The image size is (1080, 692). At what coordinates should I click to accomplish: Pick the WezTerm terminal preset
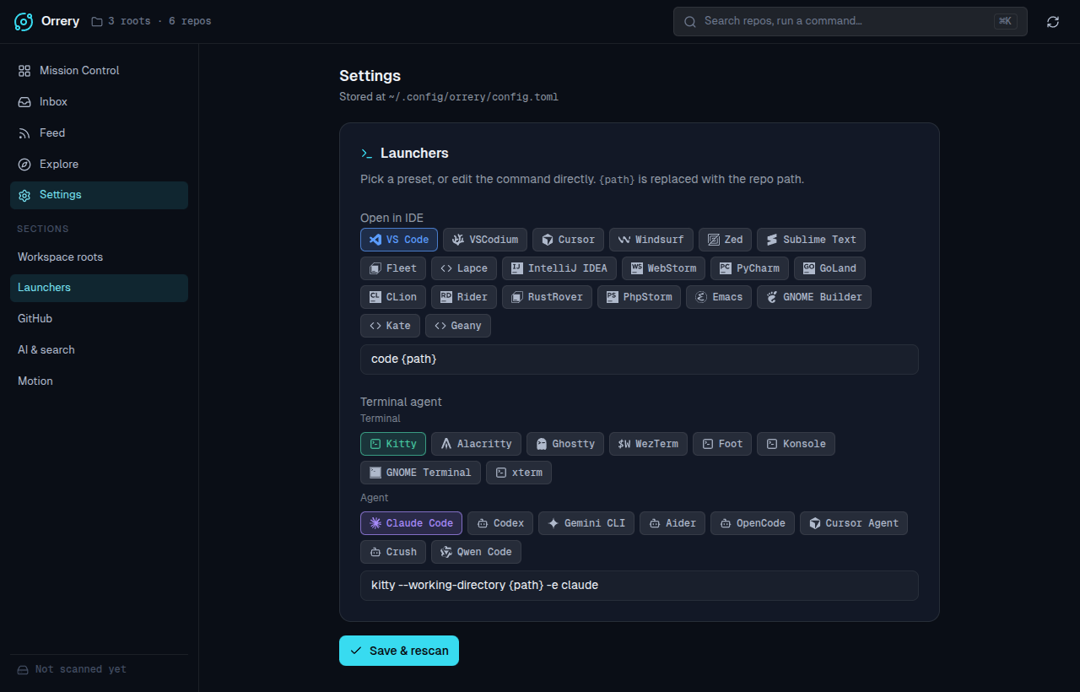pyautogui.click(x=648, y=444)
